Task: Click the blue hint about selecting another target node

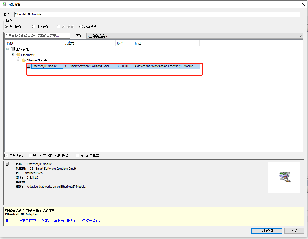Action: [x=57, y=221]
